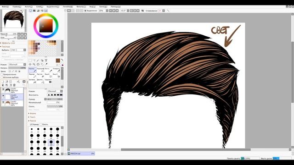Swap foreground and background colors

tap(62, 60)
